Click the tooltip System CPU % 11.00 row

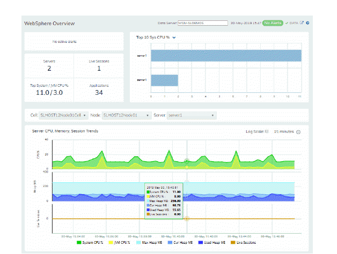click(x=164, y=192)
